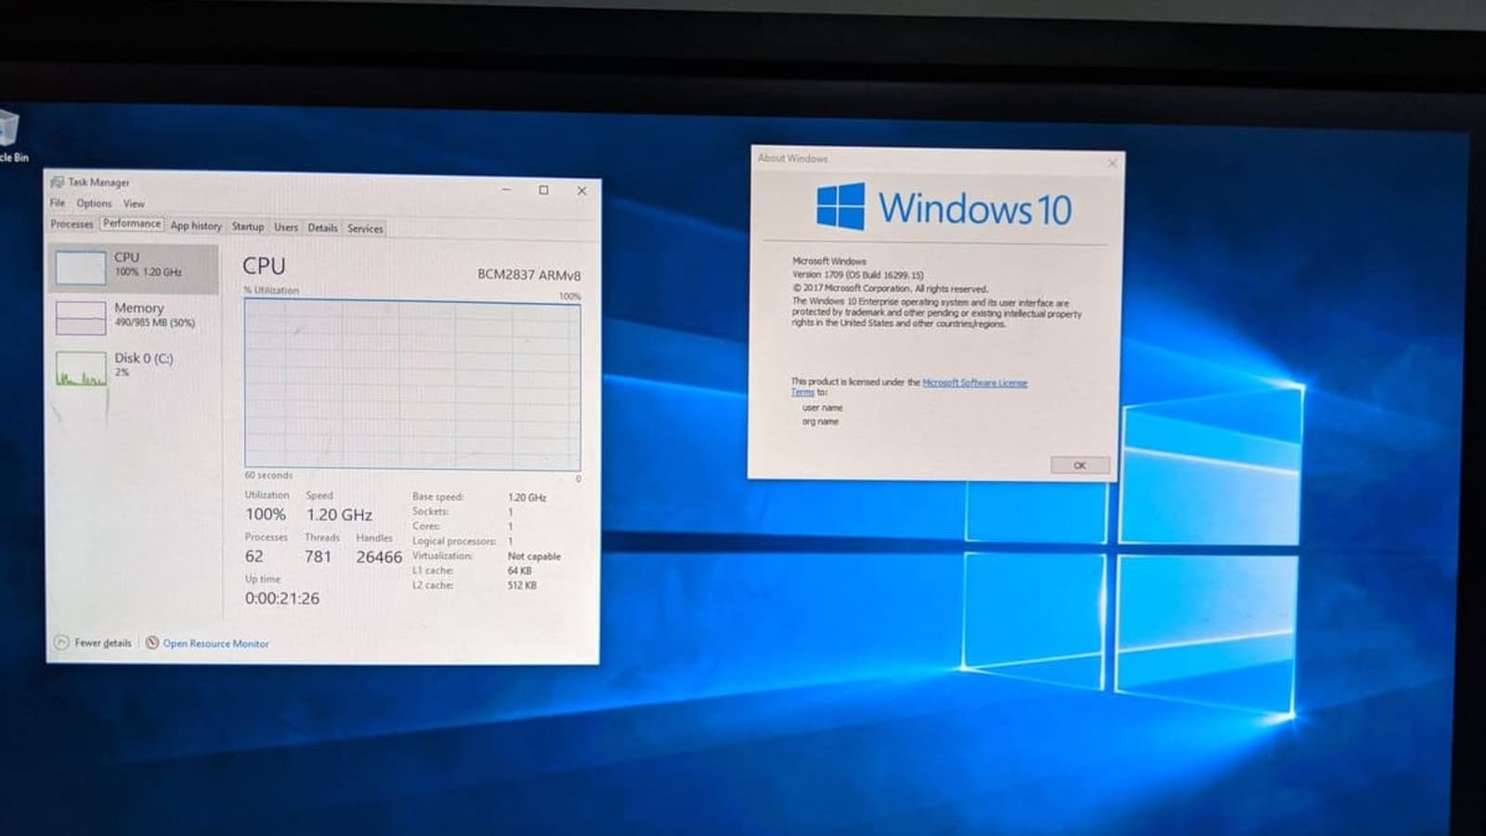Open Resource Monitor link

[x=215, y=644]
